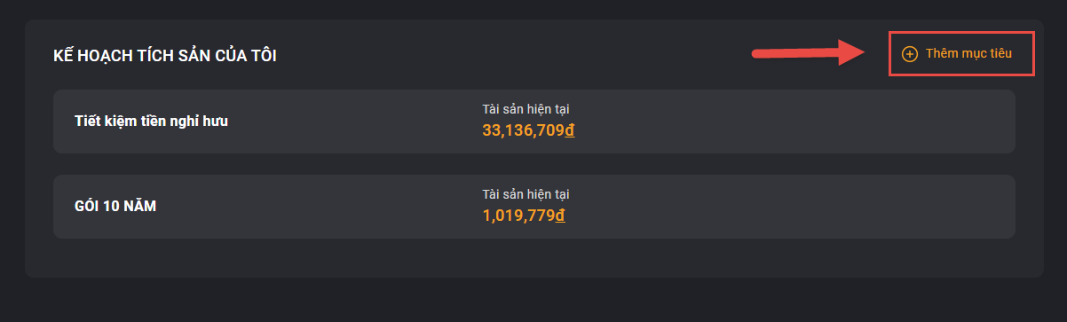Click the red highlight border around Thêm mục tiêu

(x=961, y=33)
